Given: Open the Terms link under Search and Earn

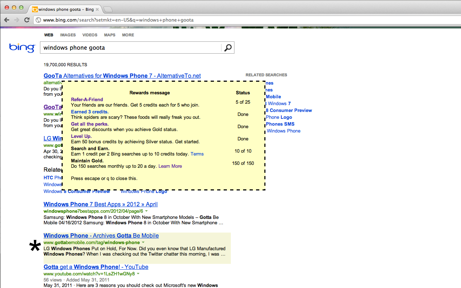Looking at the screenshot, I should pos(197,154).
